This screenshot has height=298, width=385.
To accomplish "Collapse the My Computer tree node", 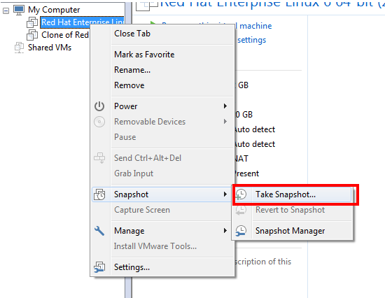I will (x=6, y=10).
